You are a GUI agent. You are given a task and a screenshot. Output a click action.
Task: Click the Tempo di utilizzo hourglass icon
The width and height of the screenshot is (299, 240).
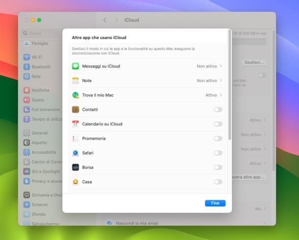[x=26, y=119]
